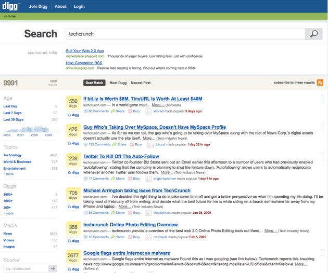
Task: Bury the MySpace Profile story
Action: point(136,144)
